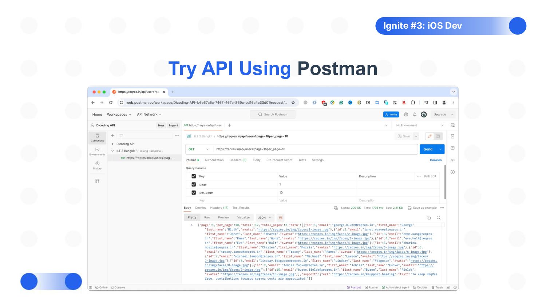This screenshot has height=307, width=546.
Task: Copy the response body with copy icon
Action: click(429, 218)
